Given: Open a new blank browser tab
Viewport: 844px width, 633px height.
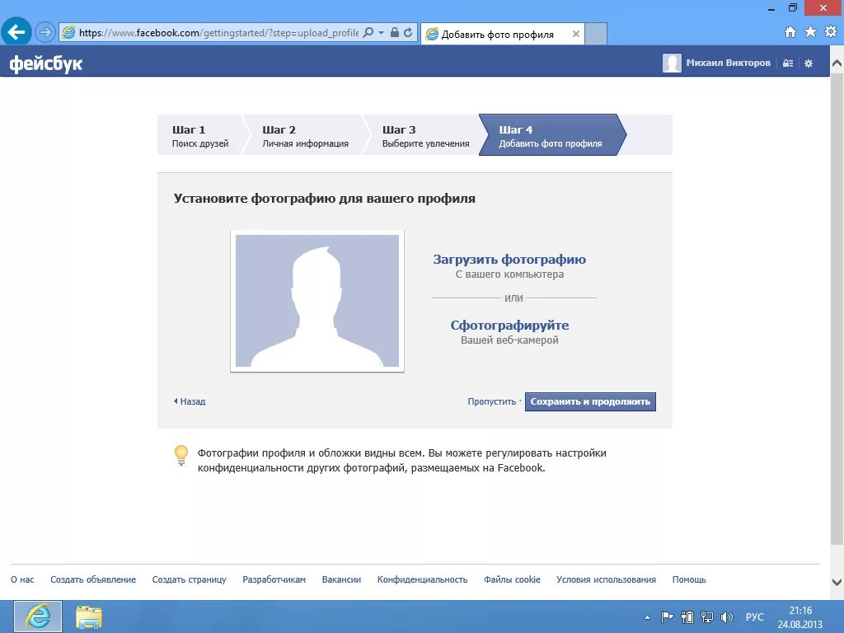Looking at the screenshot, I should pyautogui.click(x=596, y=34).
